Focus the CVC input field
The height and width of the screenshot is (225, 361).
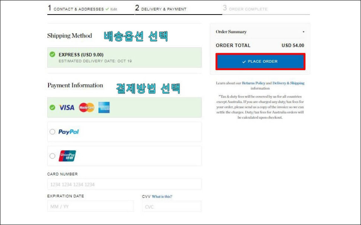(x=172, y=206)
